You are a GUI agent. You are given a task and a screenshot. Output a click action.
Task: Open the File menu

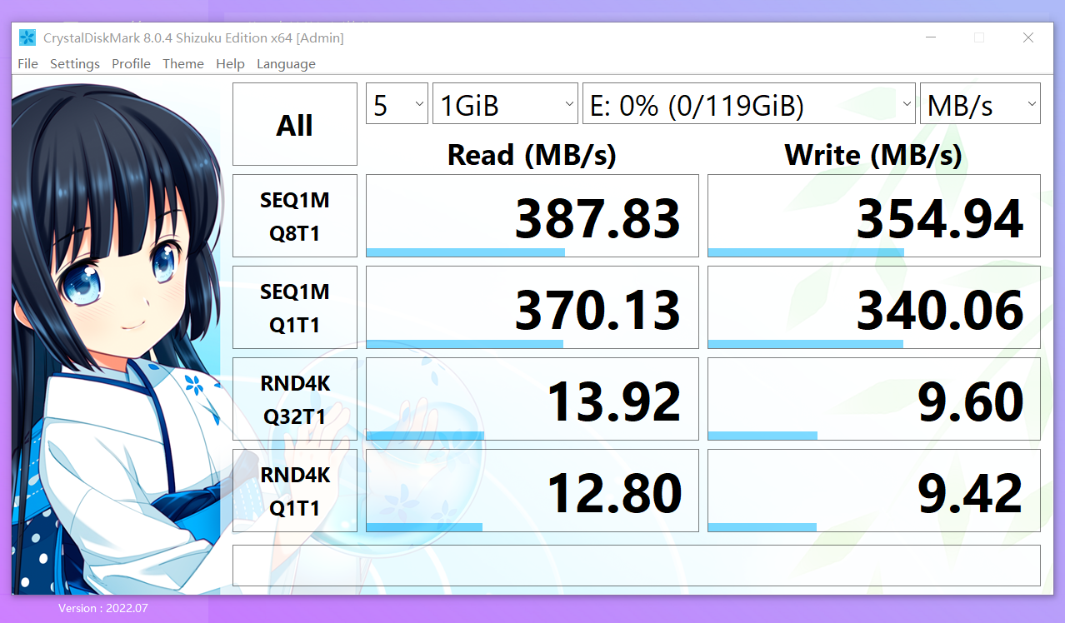[27, 63]
